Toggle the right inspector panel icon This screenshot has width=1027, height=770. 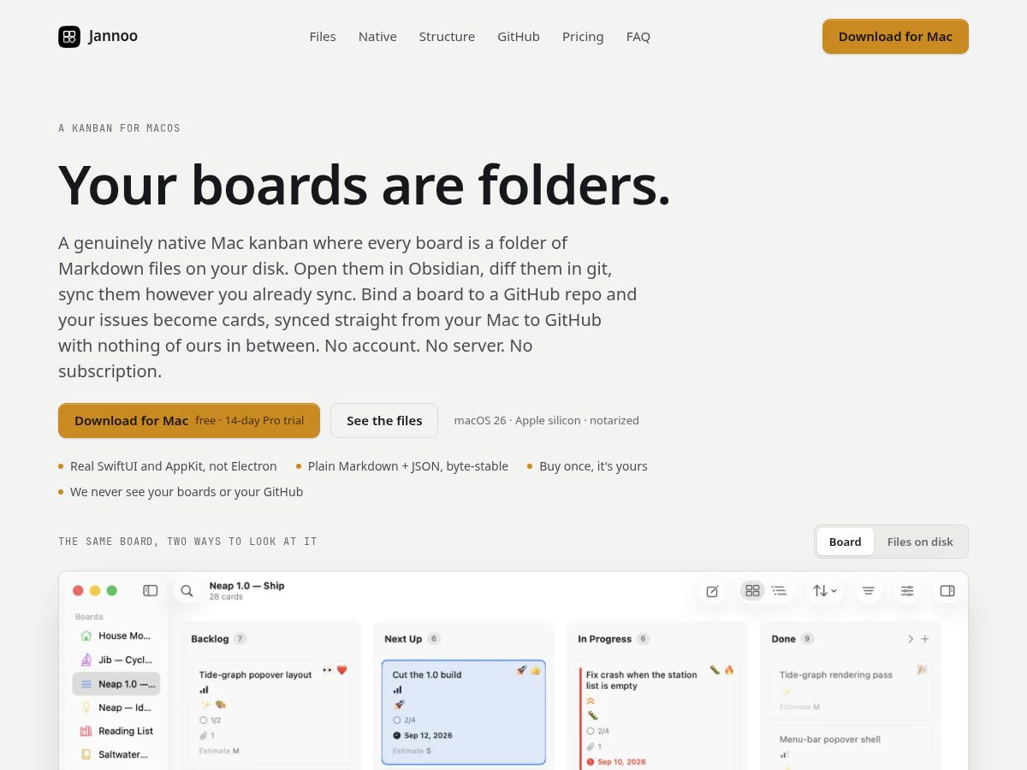coord(947,590)
